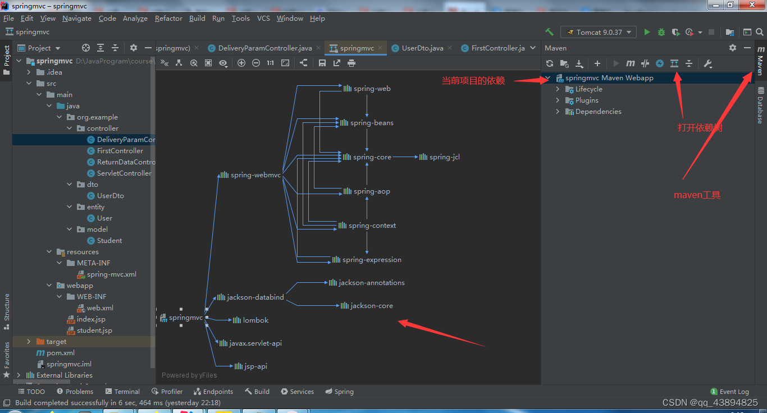Open the Problems tool window
This screenshot has width=767, height=413.
pyautogui.click(x=75, y=392)
